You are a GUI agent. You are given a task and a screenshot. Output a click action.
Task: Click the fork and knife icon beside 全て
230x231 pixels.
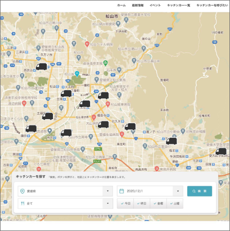pyautogui.click(x=23, y=204)
